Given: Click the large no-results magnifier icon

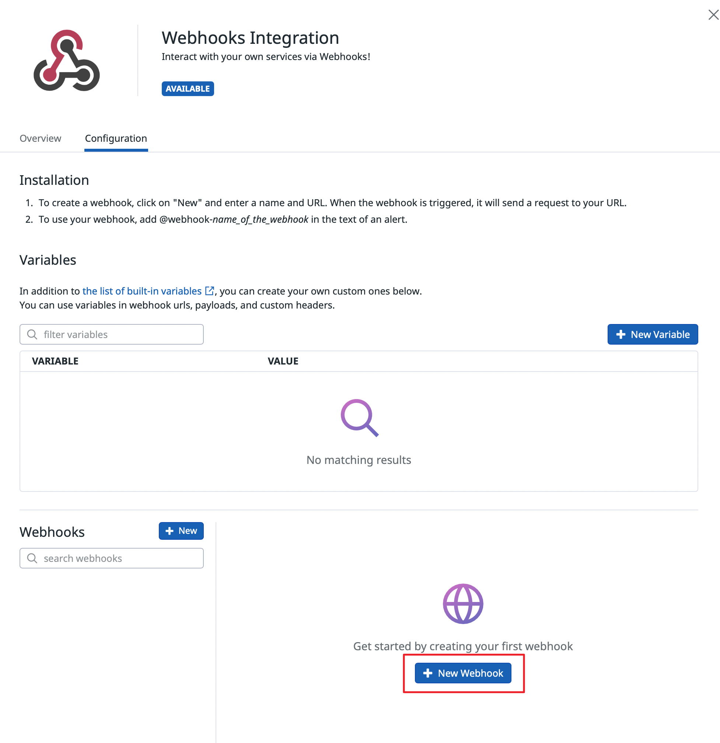Looking at the screenshot, I should point(359,418).
